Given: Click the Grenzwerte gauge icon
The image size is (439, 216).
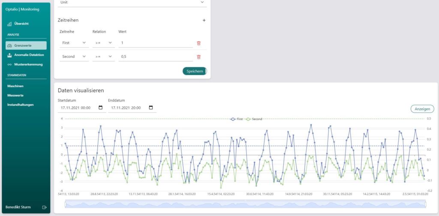Looking at the screenshot, I should (x=9, y=45).
